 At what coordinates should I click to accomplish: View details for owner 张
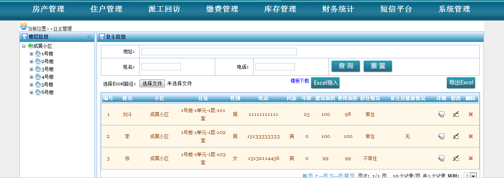tap(441, 158)
